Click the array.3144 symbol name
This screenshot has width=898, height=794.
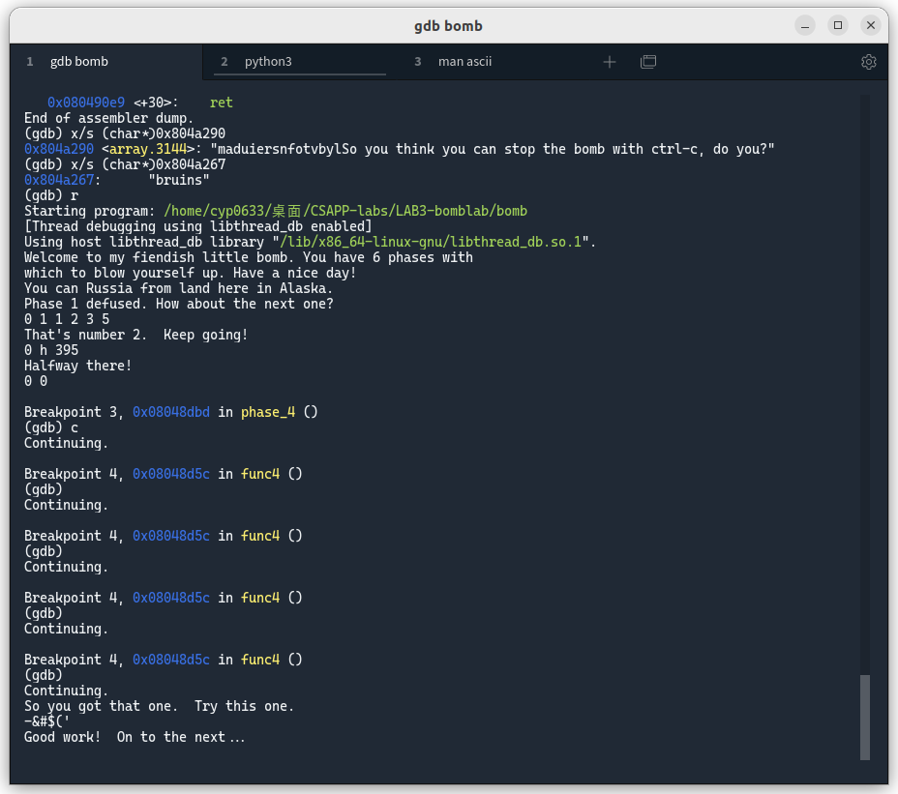pyautogui.click(x=148, y=149)
